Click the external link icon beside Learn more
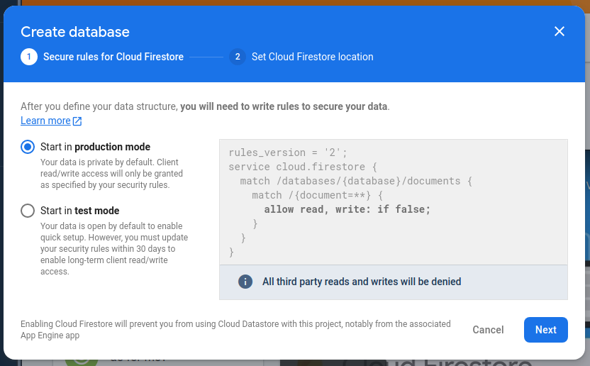 tap(77, 121)
